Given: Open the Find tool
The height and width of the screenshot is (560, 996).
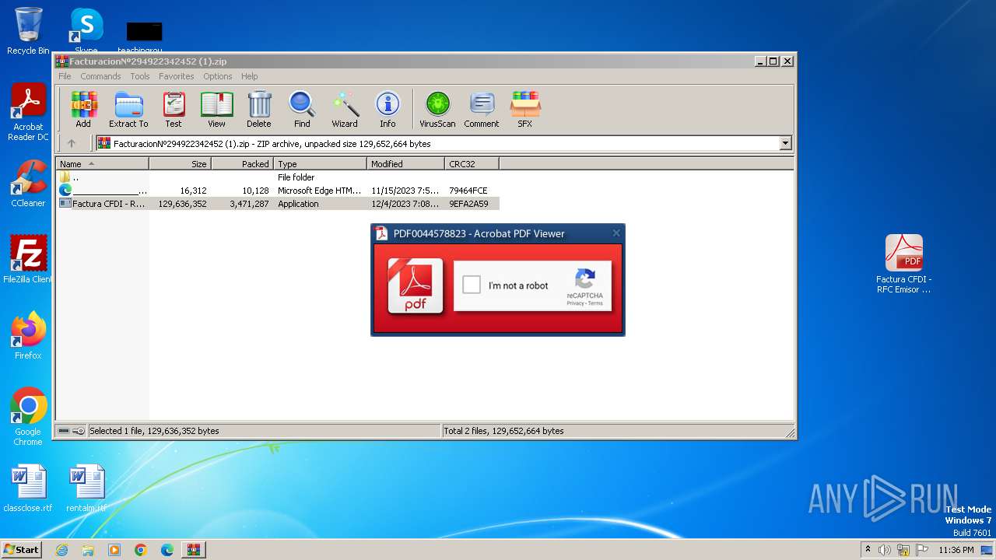Looking at the screenshot, I should click(x=302, y=110).
